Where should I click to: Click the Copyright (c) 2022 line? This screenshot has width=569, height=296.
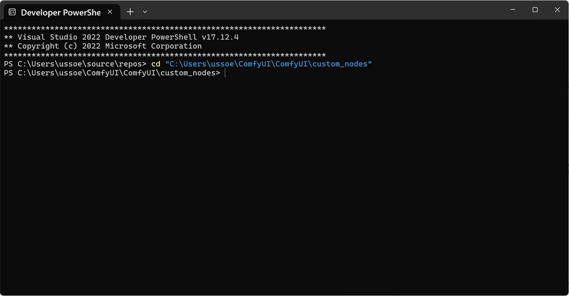tap(102, 46)
